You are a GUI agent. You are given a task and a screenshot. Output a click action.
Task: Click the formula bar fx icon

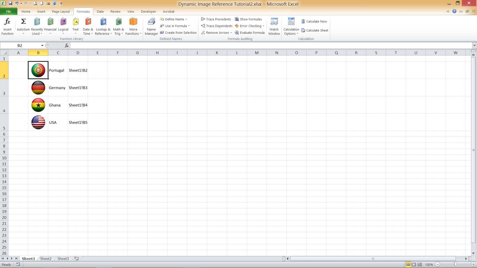point(67,46)
